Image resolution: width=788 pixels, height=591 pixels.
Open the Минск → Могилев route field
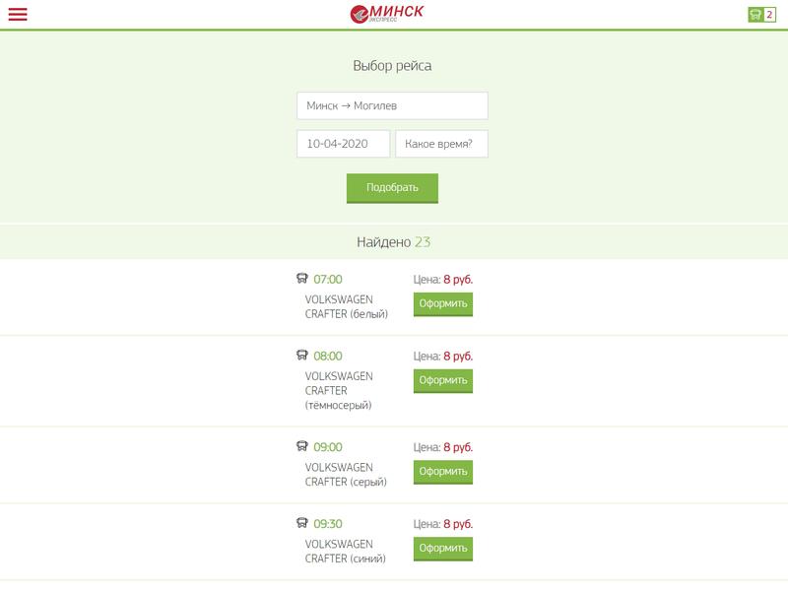(x=392, y=105)
